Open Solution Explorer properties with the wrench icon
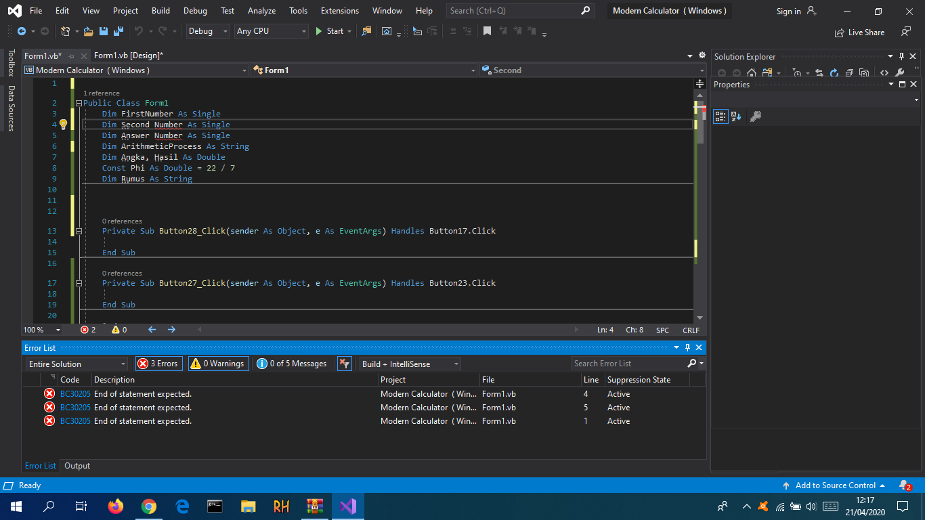Screen dimensions: 925x520 (900, 73)
